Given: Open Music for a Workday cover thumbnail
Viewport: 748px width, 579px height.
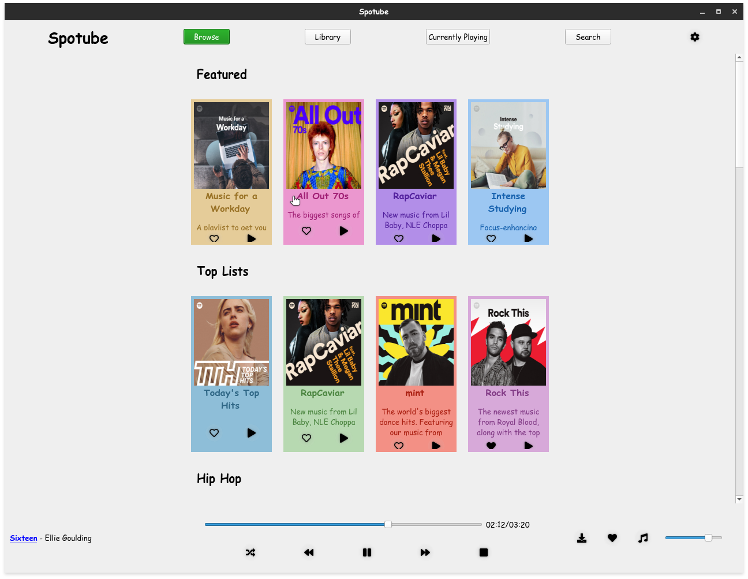Looking at the screenshot, I should click(x=231, y=145).
